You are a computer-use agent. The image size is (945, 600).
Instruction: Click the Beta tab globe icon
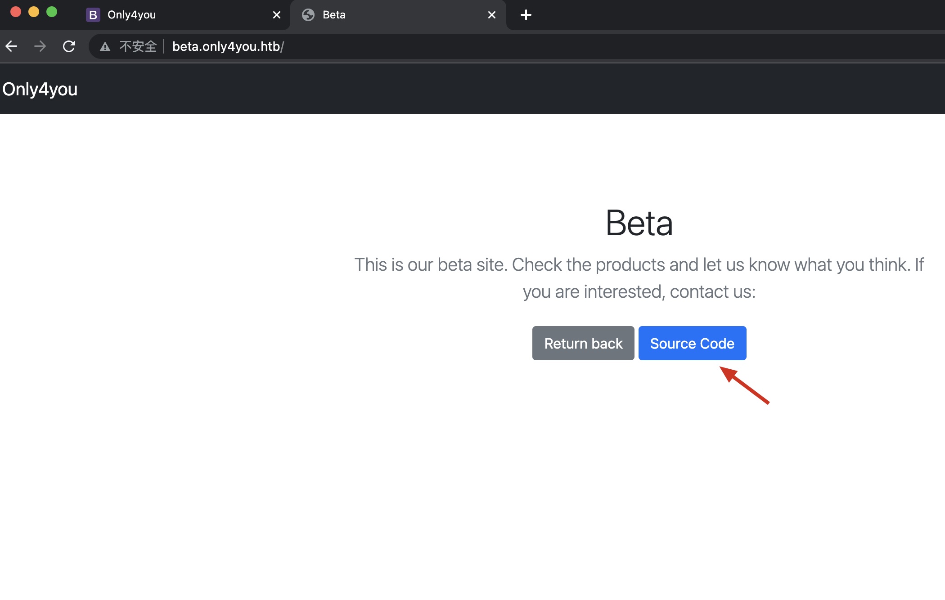tap(308, 15)
